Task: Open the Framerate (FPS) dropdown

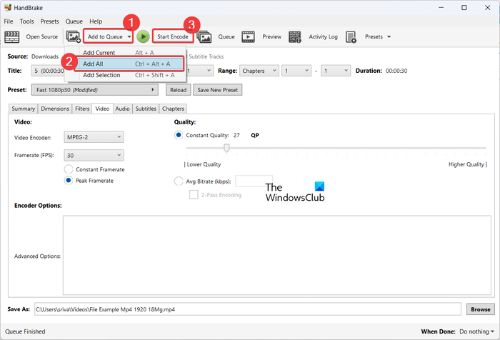Action: pos(94,155)
